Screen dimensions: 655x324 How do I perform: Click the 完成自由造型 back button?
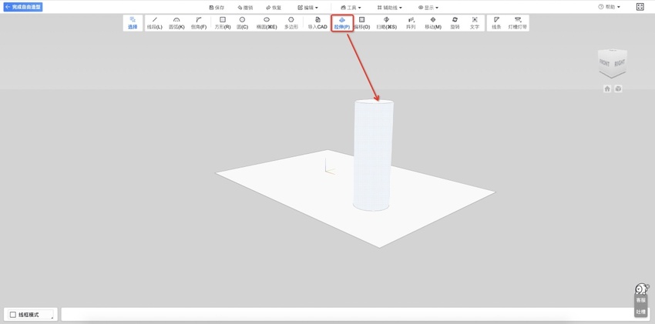[23, 7]
